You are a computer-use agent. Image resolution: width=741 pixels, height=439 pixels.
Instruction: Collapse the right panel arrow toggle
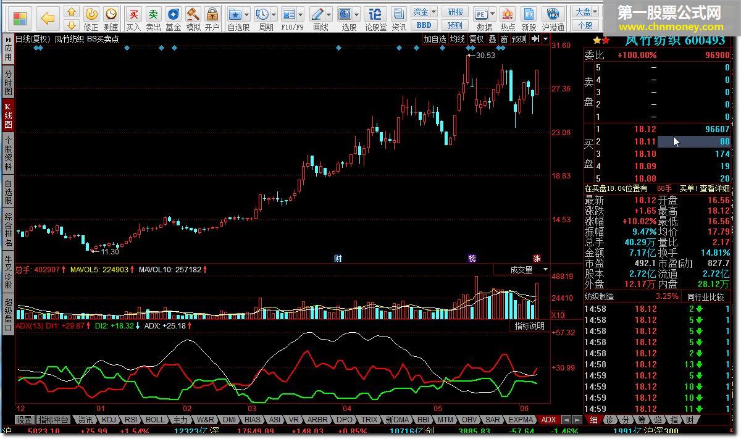coord(535,39)
